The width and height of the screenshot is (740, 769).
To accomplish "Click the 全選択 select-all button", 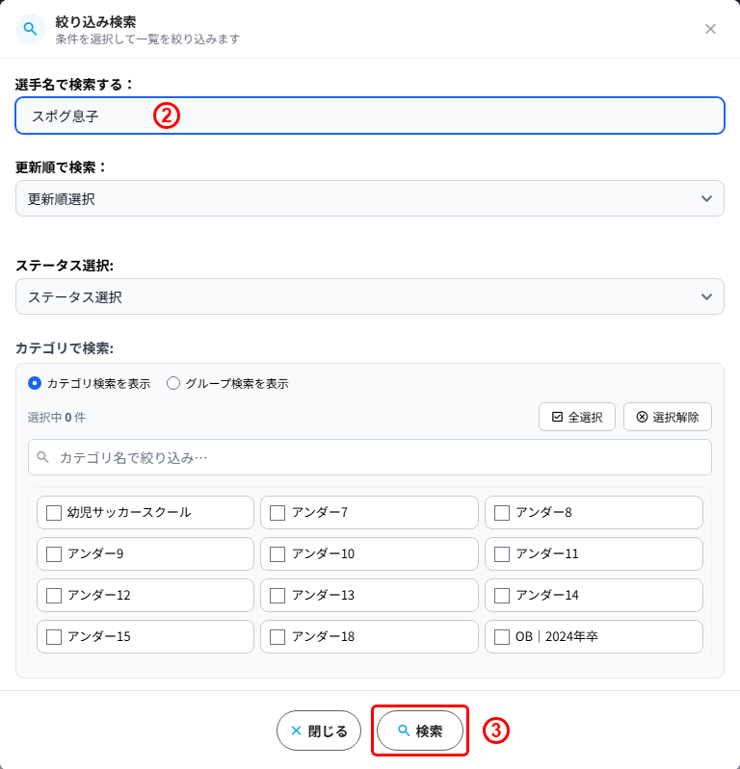I will pyautogui.click(x=577, y=417).
